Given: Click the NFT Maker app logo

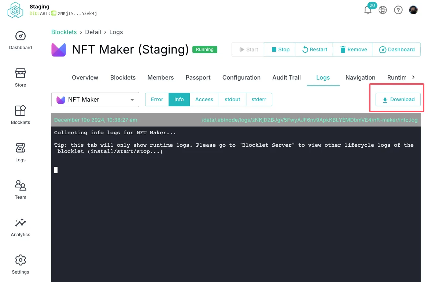Looking at the screenshot, I should [x=59, y=50].
